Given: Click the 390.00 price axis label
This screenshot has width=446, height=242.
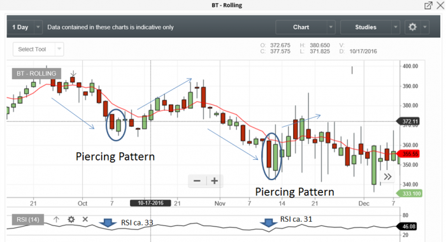Looking at the screenshot, I should click(x=410, y=86).
